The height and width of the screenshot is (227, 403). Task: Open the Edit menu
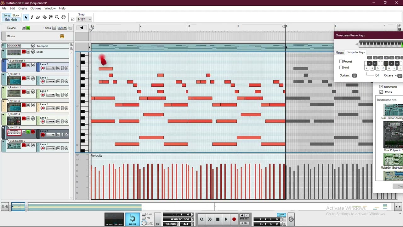[x=12, y=8]
